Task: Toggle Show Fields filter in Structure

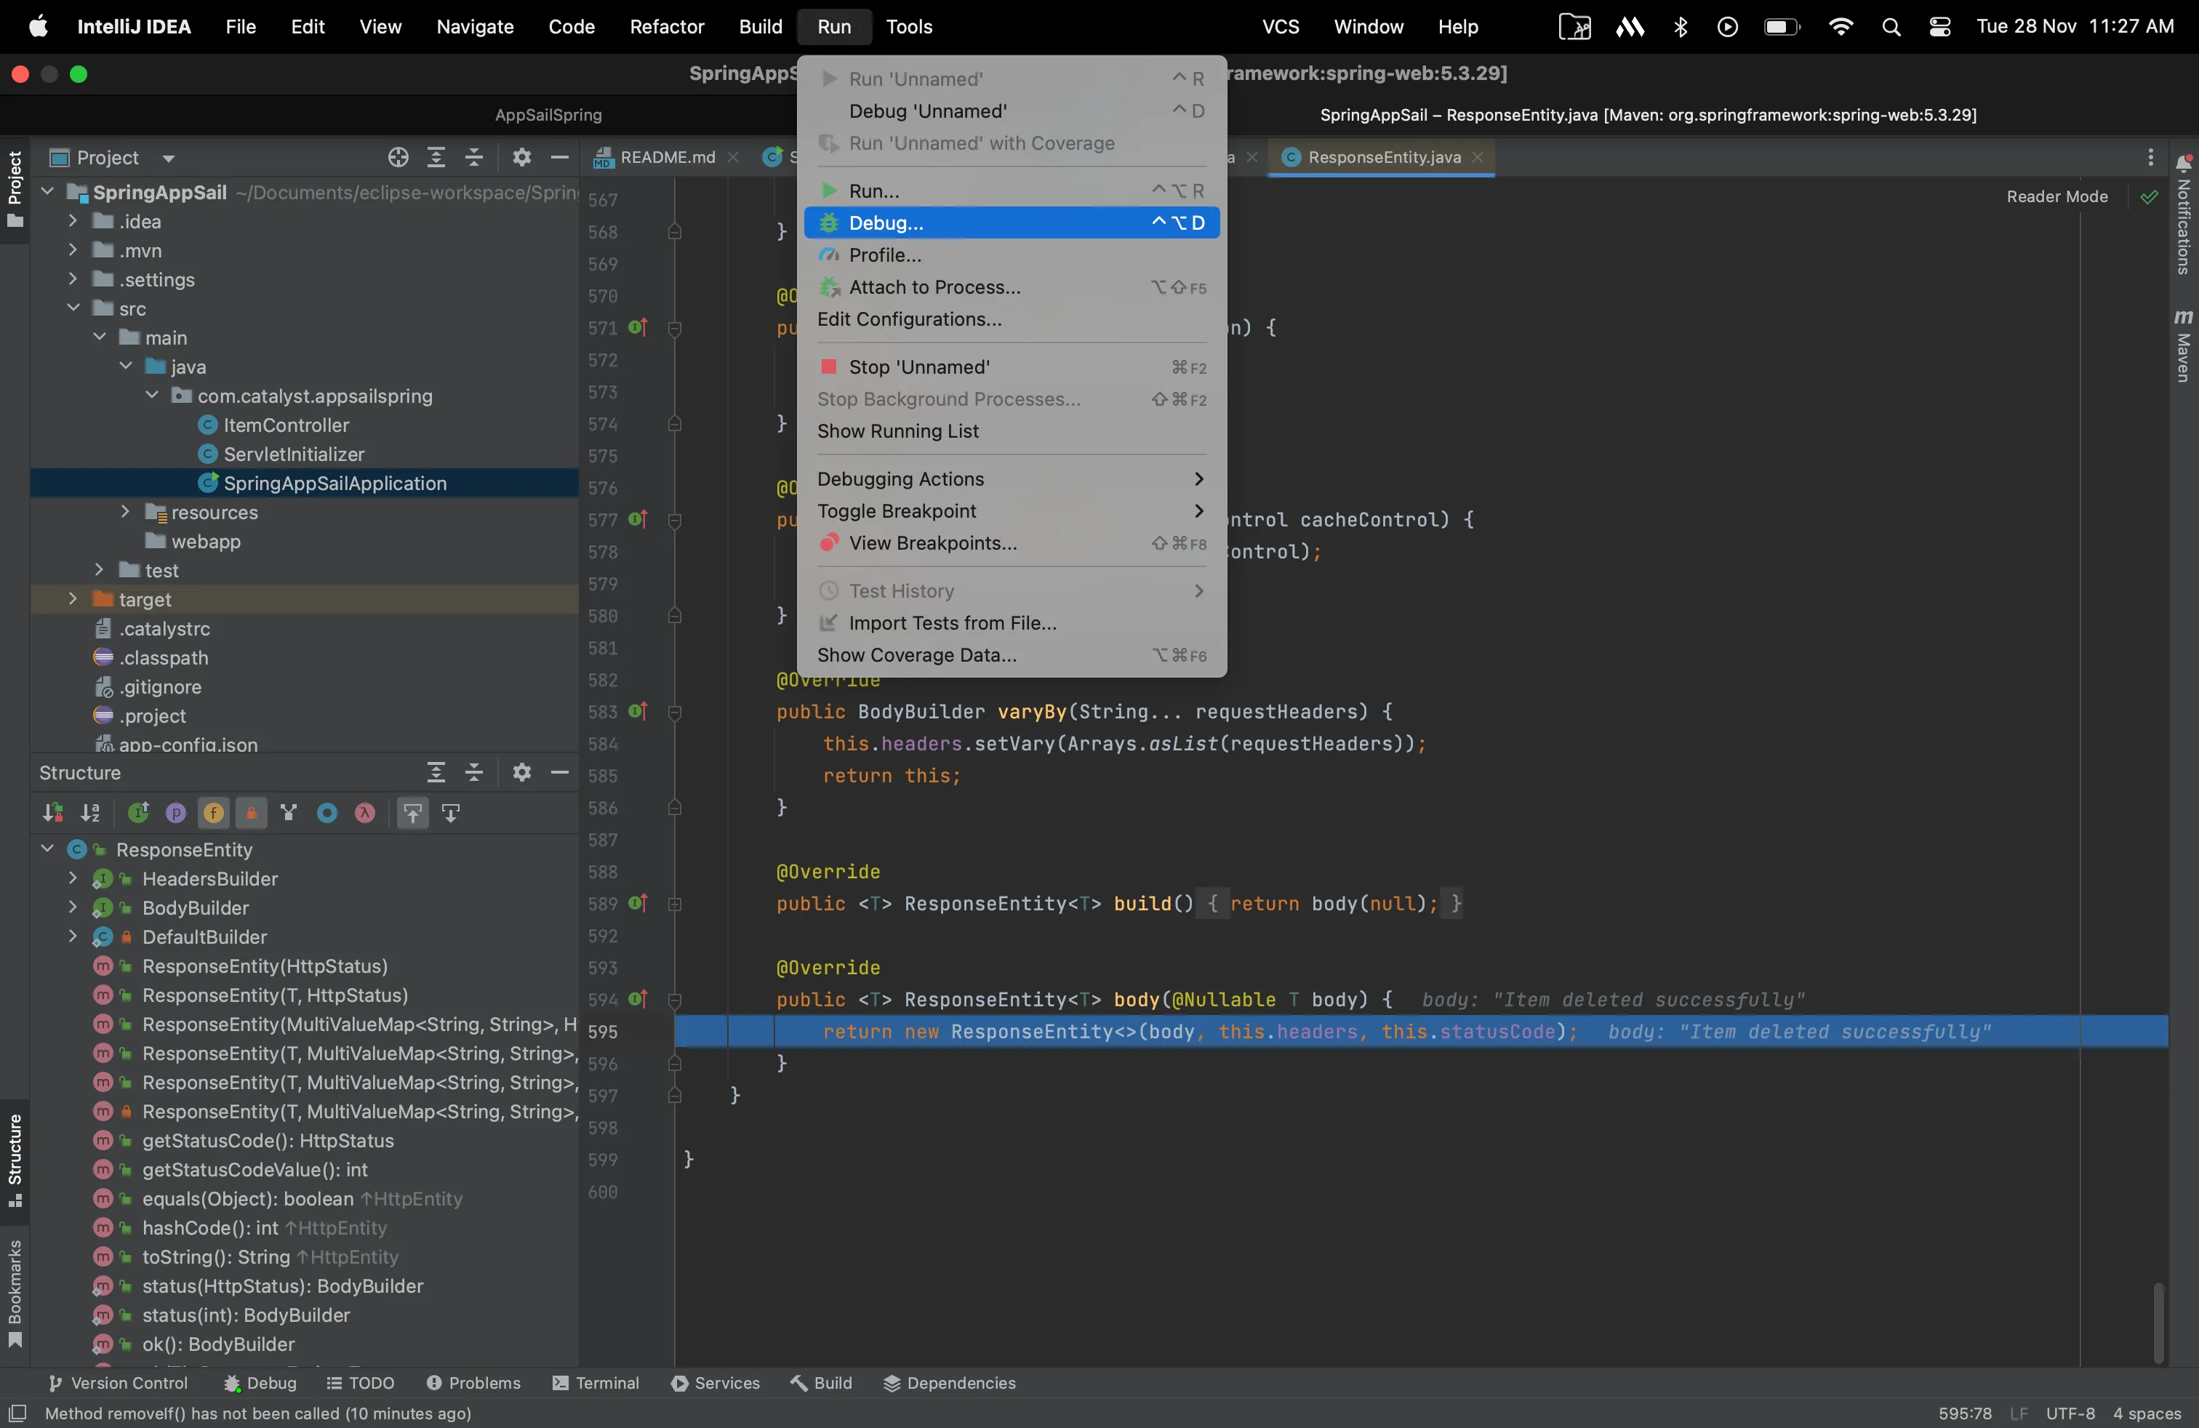Action: 214,813
